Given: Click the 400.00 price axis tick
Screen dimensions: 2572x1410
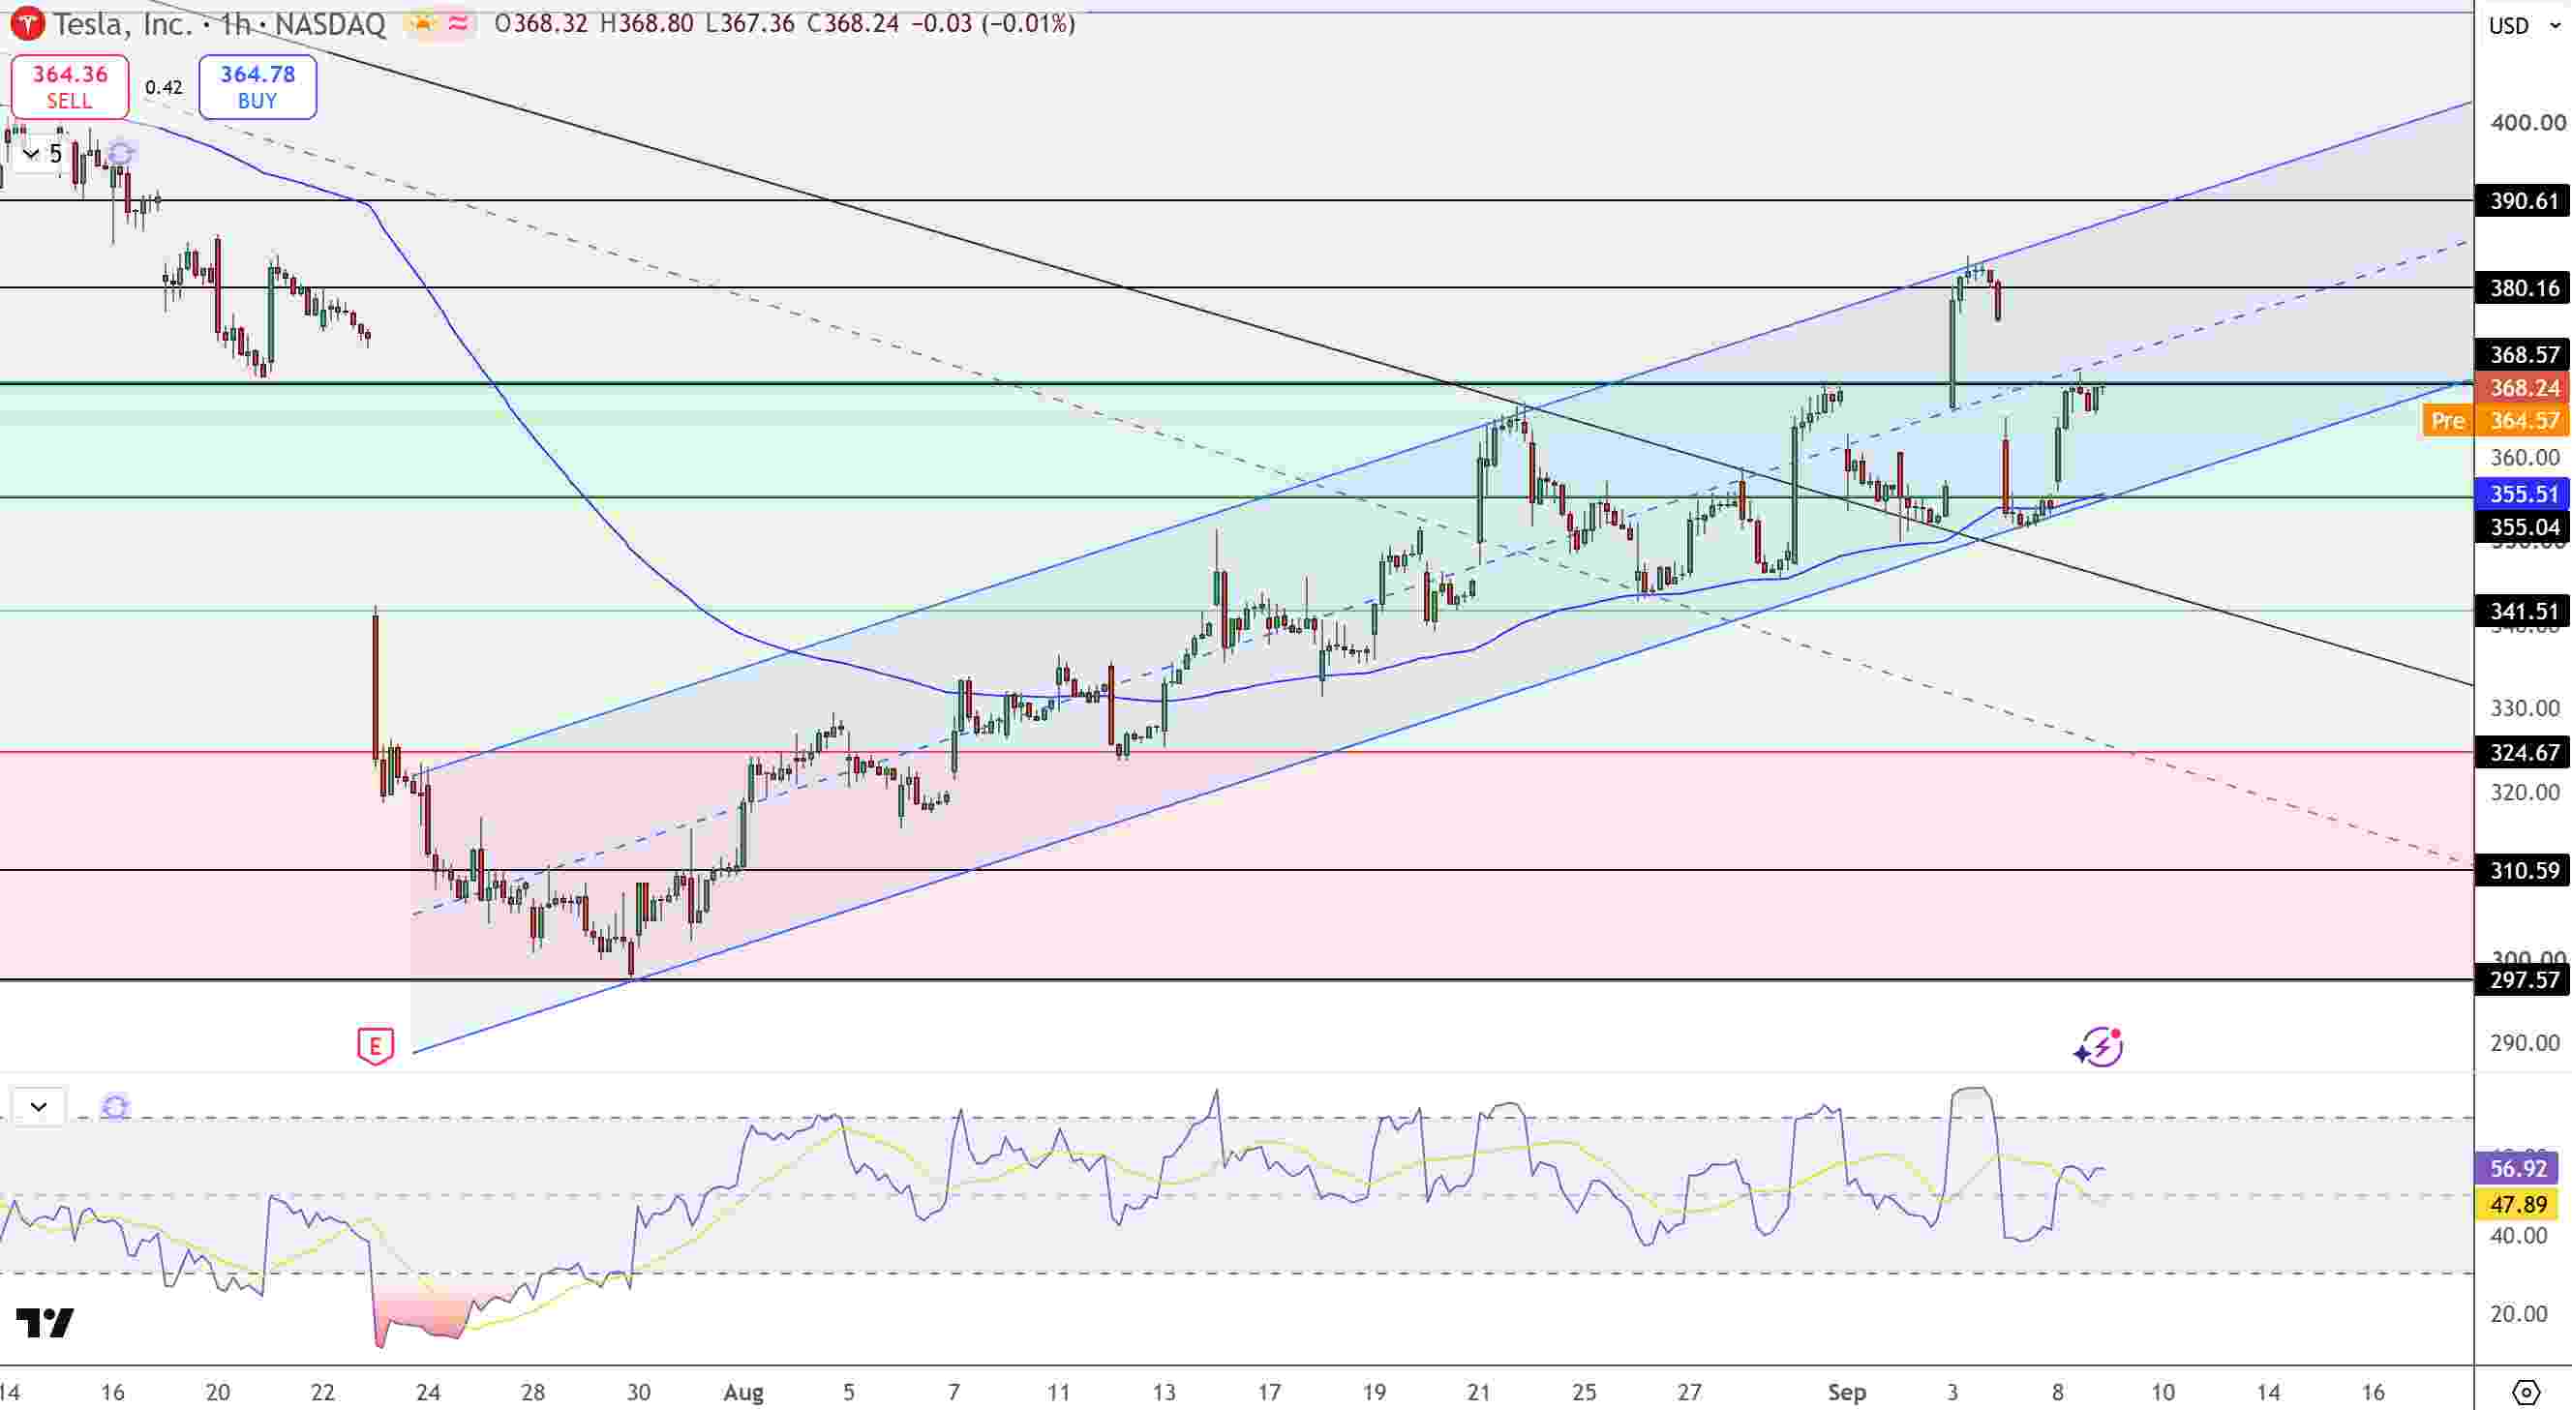Looking at the screenshot, I should (2527, 122).
